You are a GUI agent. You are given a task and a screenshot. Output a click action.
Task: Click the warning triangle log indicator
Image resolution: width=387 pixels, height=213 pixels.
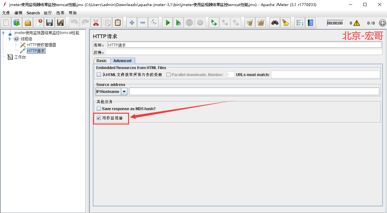(x=357, y=23)
